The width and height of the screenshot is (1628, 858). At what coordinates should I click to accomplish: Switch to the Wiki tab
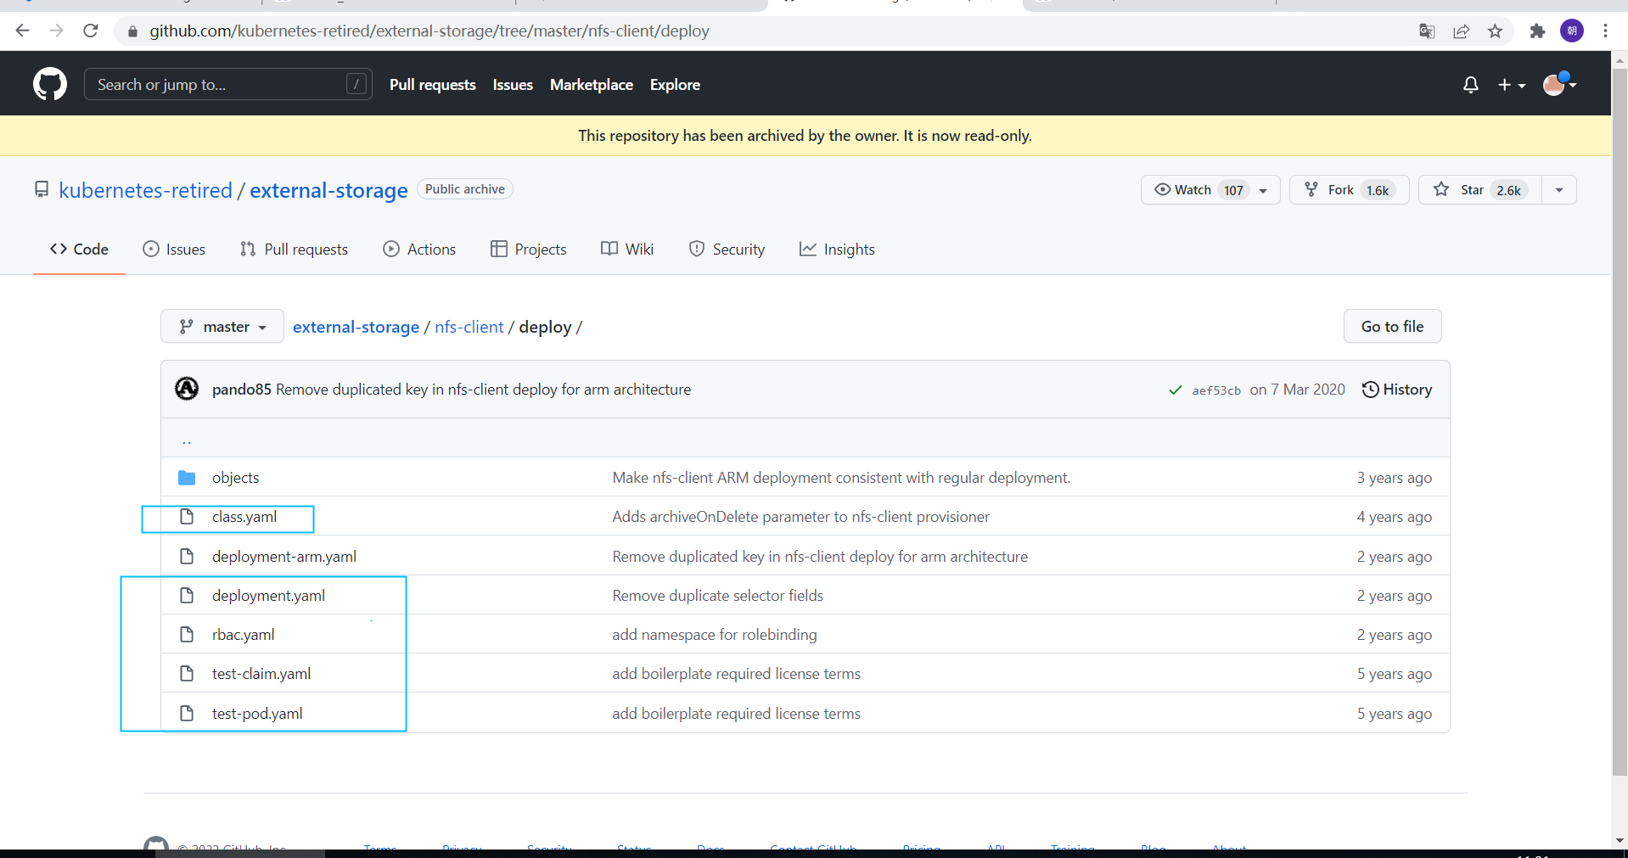(627, 250)
